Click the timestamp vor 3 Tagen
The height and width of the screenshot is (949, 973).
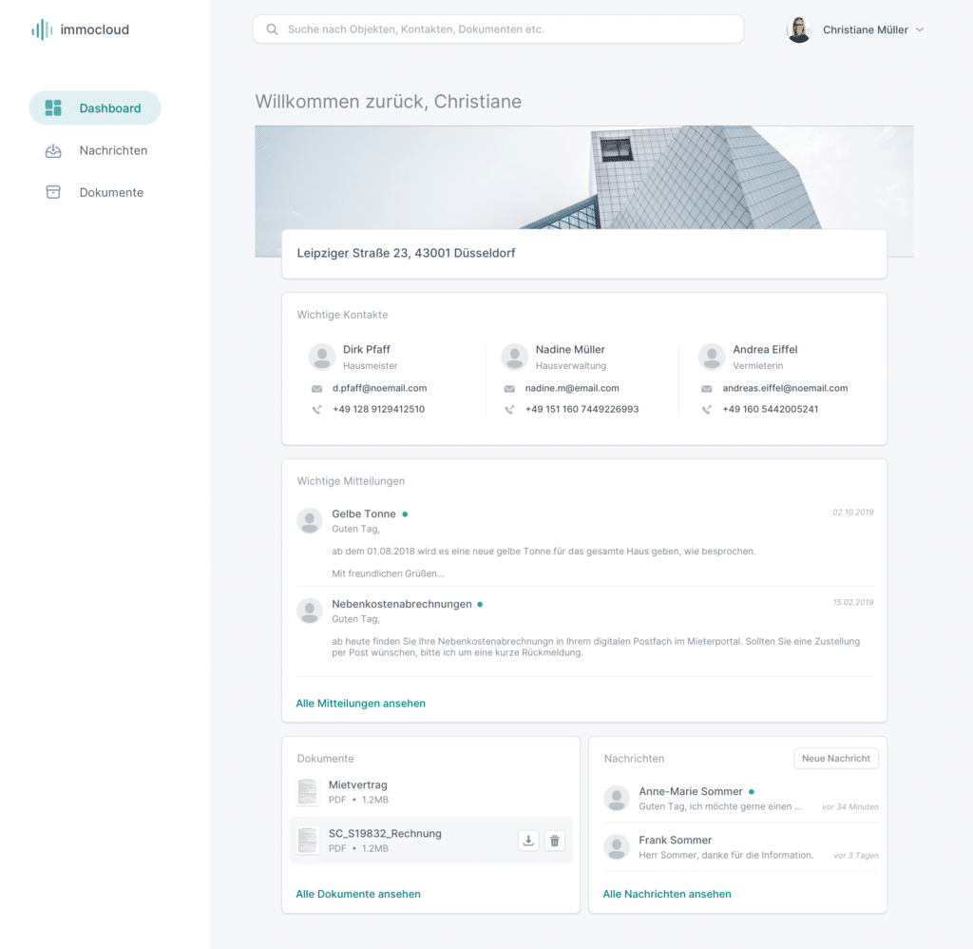click(856, 855)
